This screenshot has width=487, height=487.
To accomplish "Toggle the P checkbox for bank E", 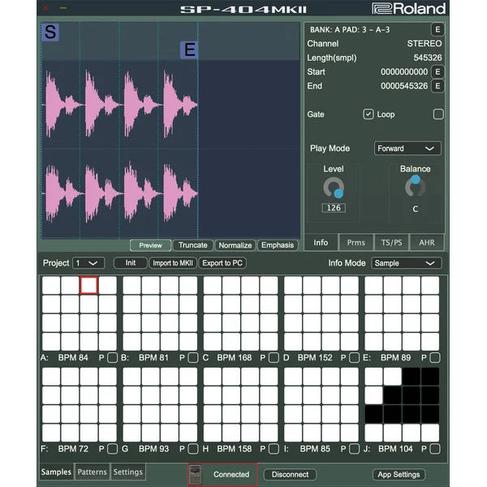I will (x=435, y=357).
